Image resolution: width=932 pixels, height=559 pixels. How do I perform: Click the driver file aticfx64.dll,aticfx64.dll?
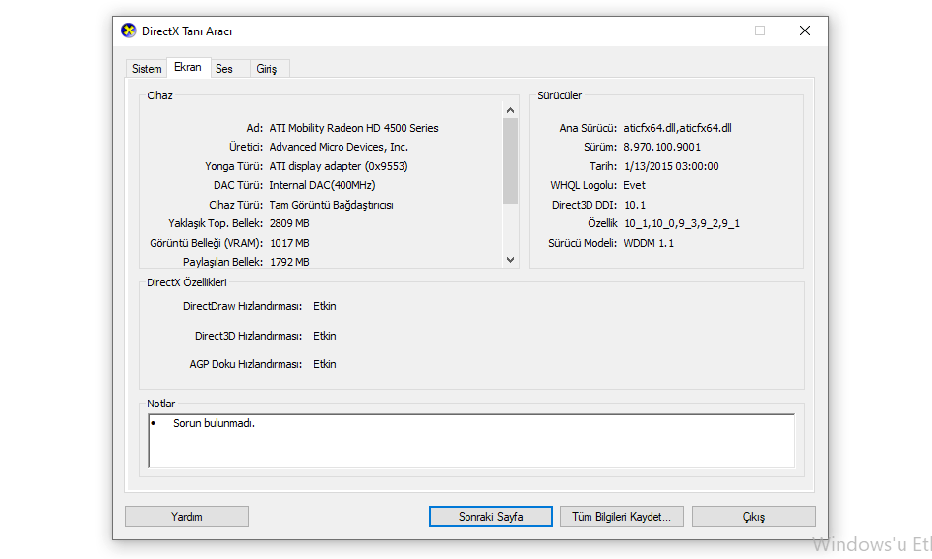[x=677, y=128]
